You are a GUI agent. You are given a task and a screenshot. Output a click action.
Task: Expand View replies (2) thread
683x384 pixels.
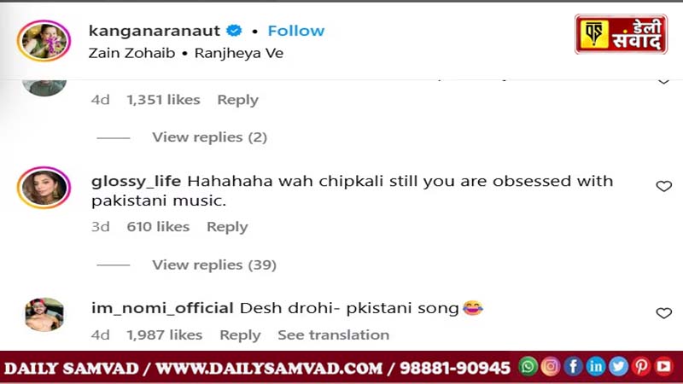[209, 137]
